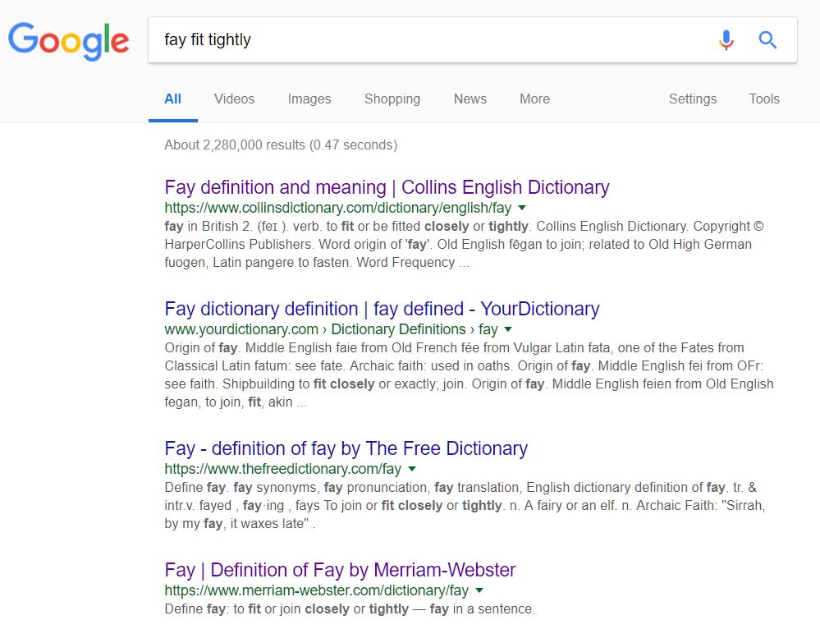
Task: Click the Google logo
Action: coord(68,41)
